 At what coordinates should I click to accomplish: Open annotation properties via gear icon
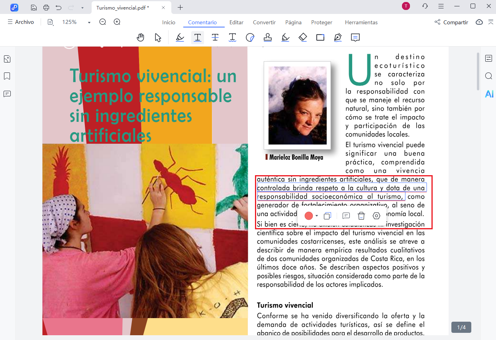coord(376,216)
